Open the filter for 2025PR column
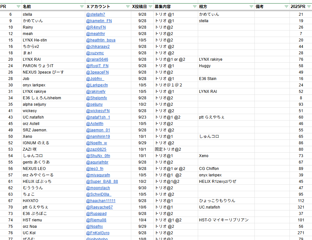312x240 pixels. (309, 7)
